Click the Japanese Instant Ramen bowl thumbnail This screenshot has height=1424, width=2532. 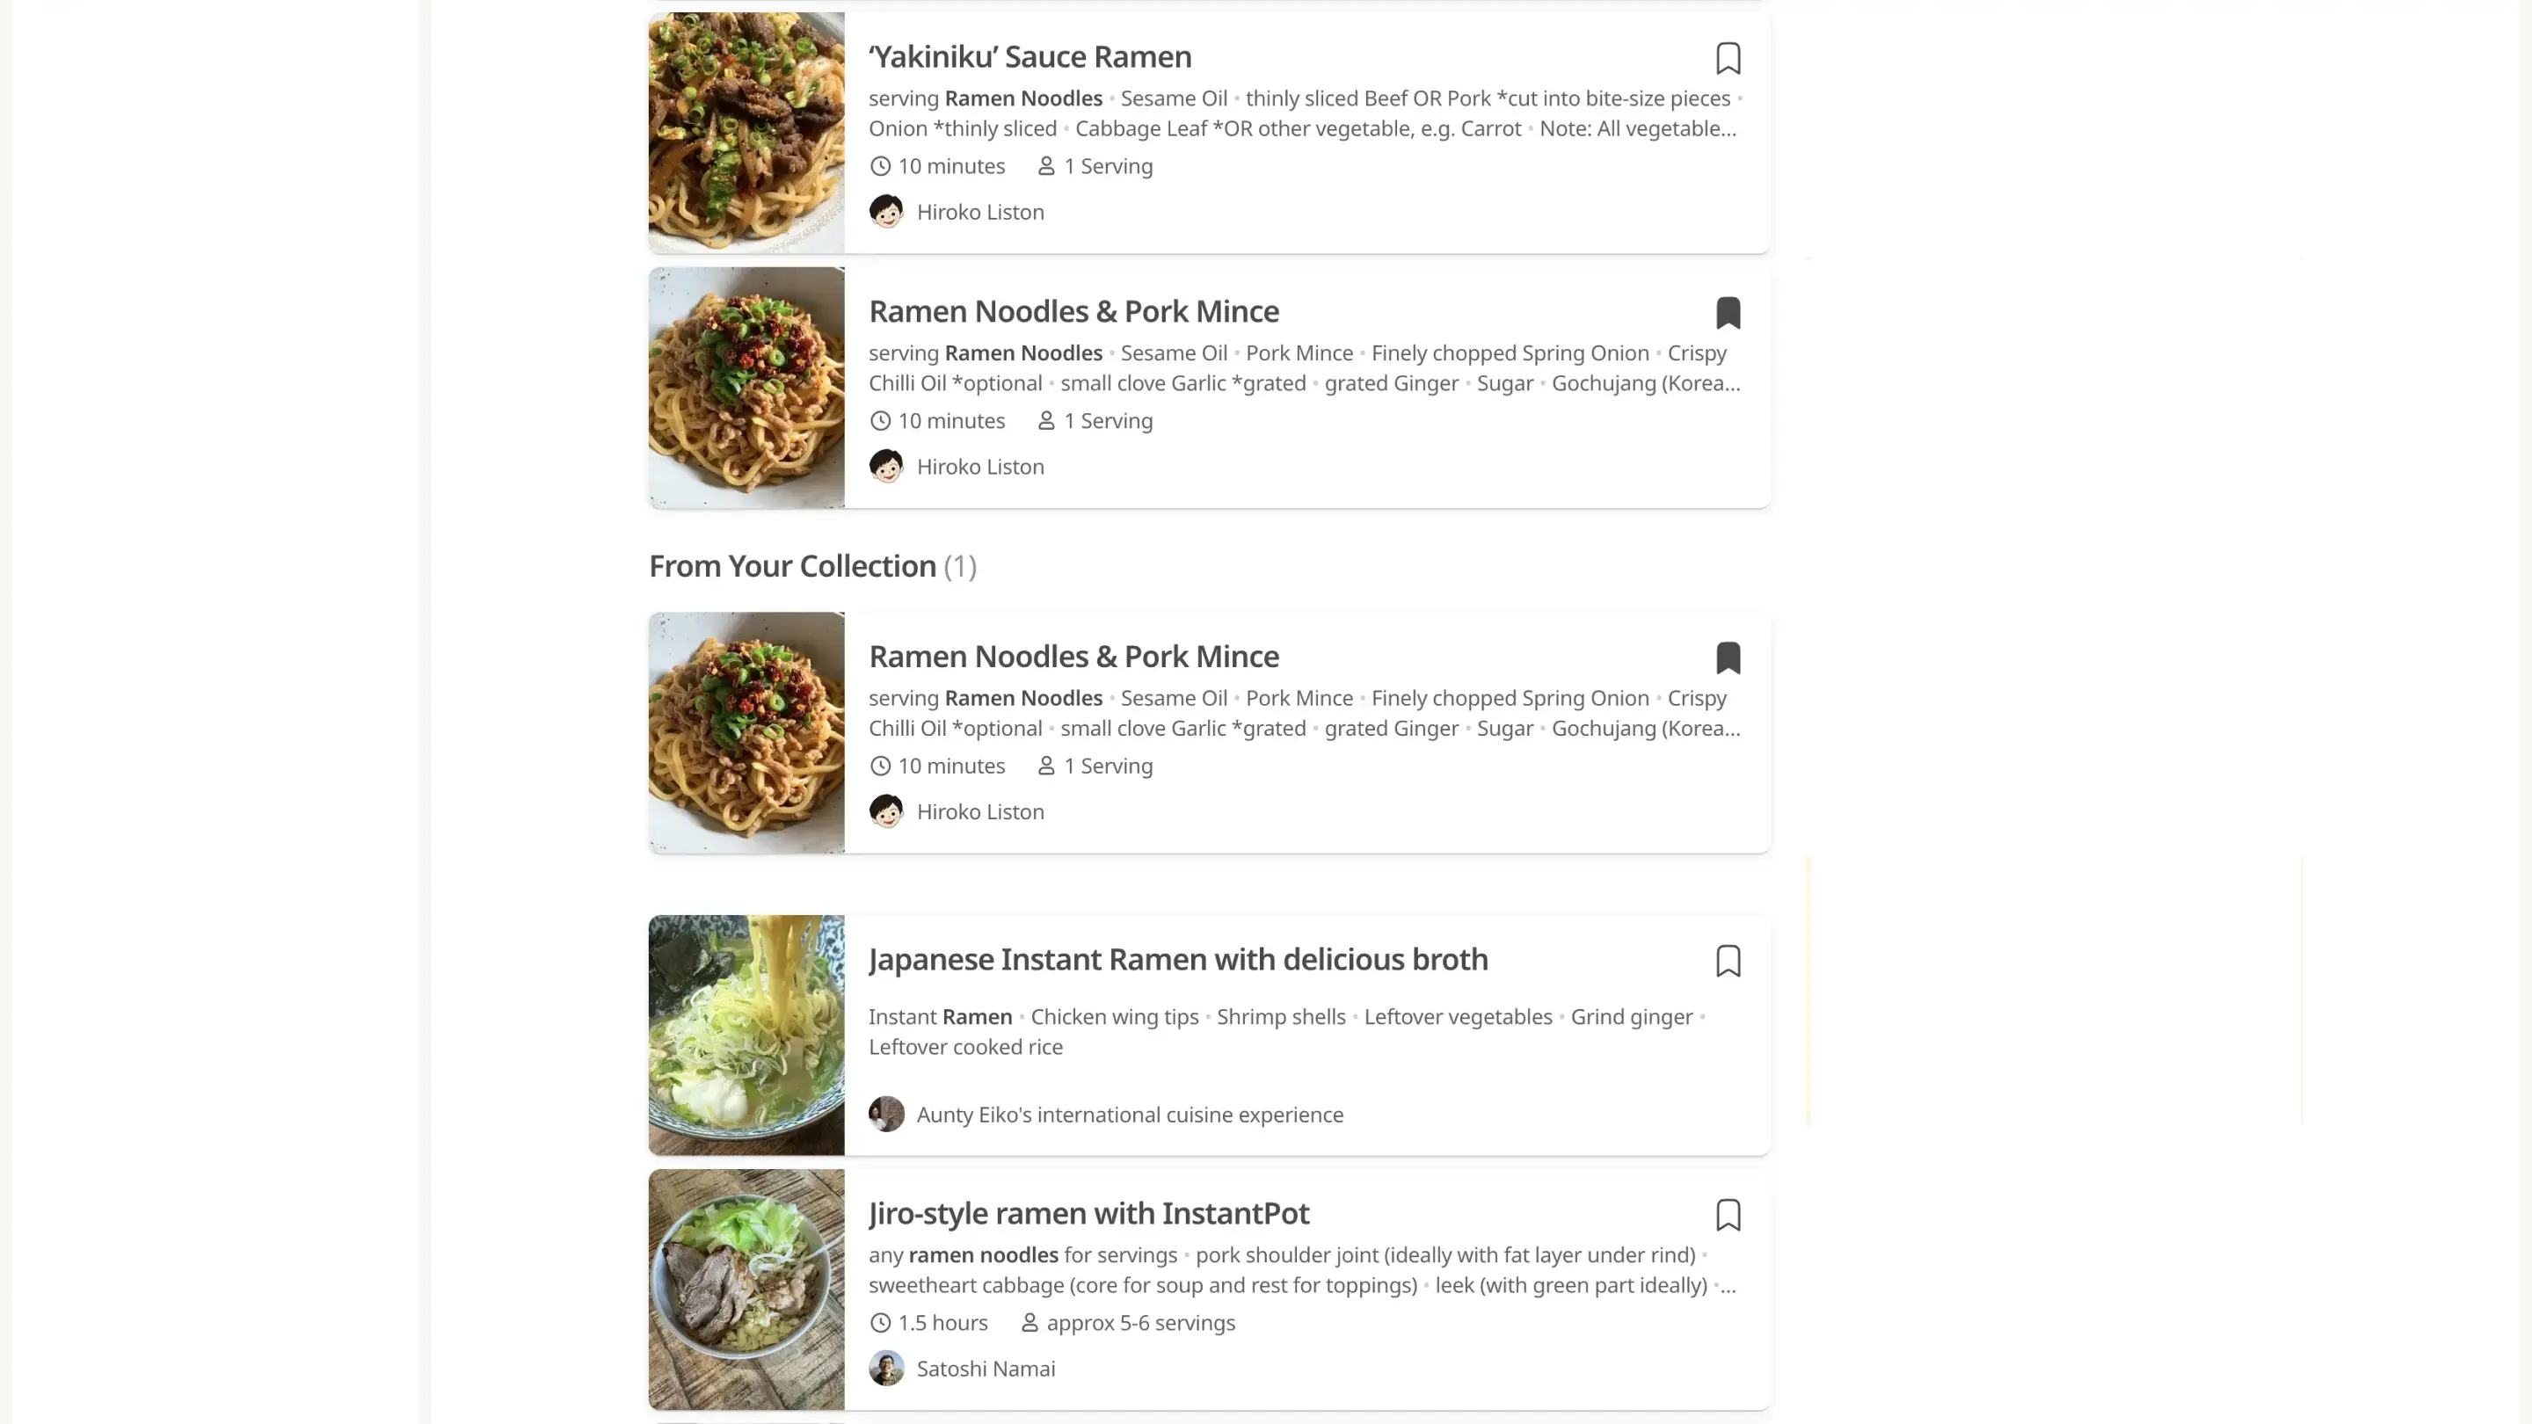click(x=746, y=1035)
